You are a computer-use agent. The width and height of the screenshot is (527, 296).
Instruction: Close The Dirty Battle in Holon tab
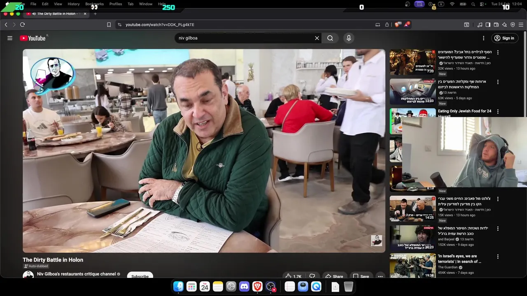[85, 14]
